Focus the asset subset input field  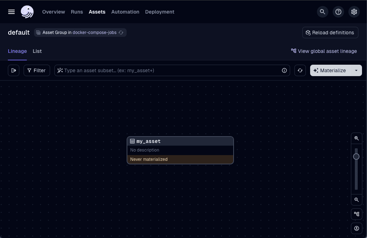pos(172,70)
